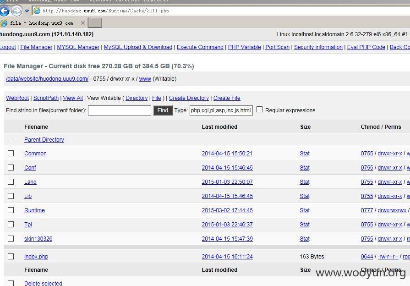
Task: Check the Delete selected checkbox
Action: 11,283
